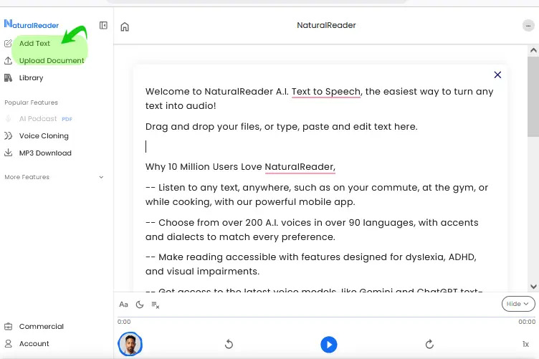Click the 'Listen to any text, anywhere' line
Screen dimensions: 539x359
[317, 195]
